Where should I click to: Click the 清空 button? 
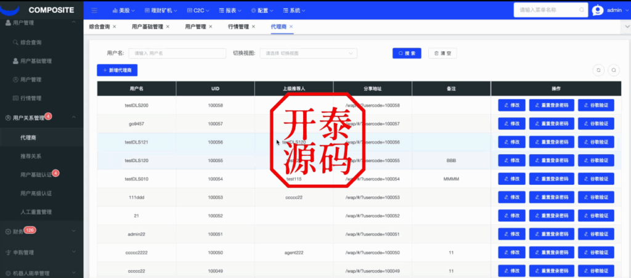pyautogui.click(x=442, y=53)
